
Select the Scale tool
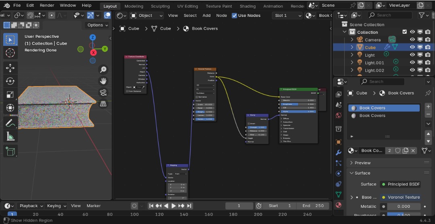pos(10,95)
